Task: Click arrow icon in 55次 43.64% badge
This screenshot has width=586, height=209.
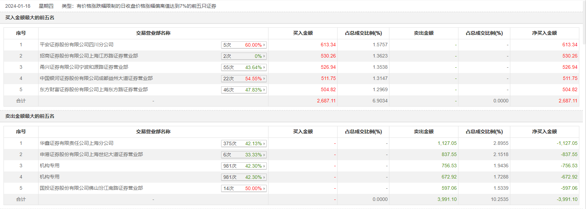Action: click(264, 67)
